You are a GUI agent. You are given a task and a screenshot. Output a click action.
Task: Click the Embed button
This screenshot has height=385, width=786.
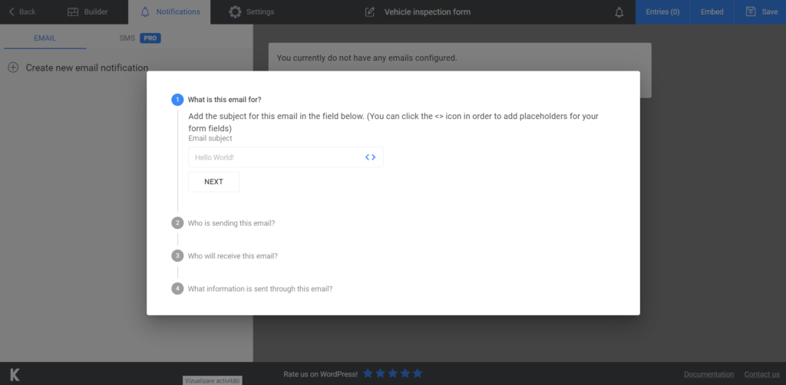(x=712, y=12)
